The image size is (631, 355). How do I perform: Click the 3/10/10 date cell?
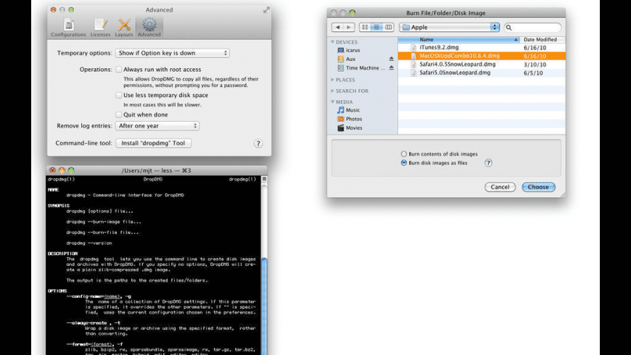tap(535, 64)
